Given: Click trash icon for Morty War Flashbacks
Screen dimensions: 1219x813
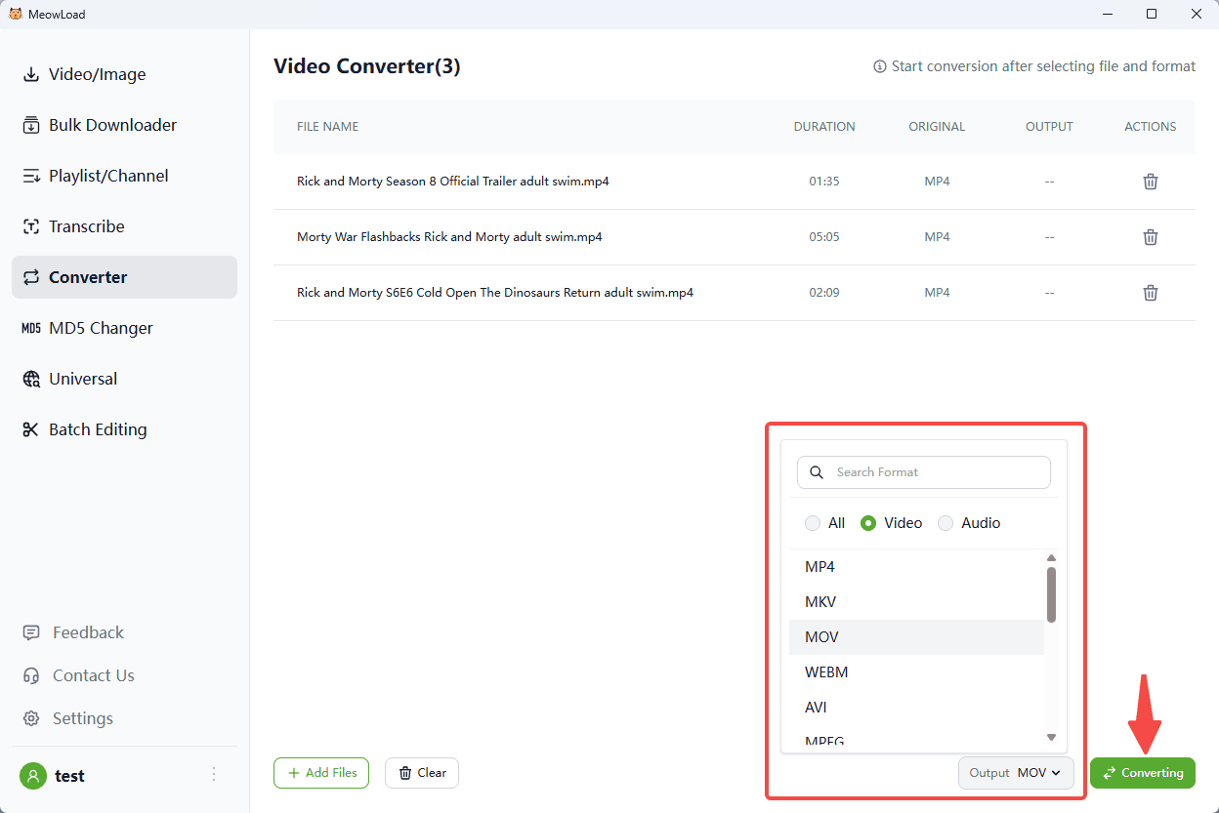Looking at the screenshot, I should (1151, 237).
